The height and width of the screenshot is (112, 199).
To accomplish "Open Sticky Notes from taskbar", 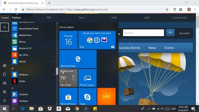I will coord(95,109).
